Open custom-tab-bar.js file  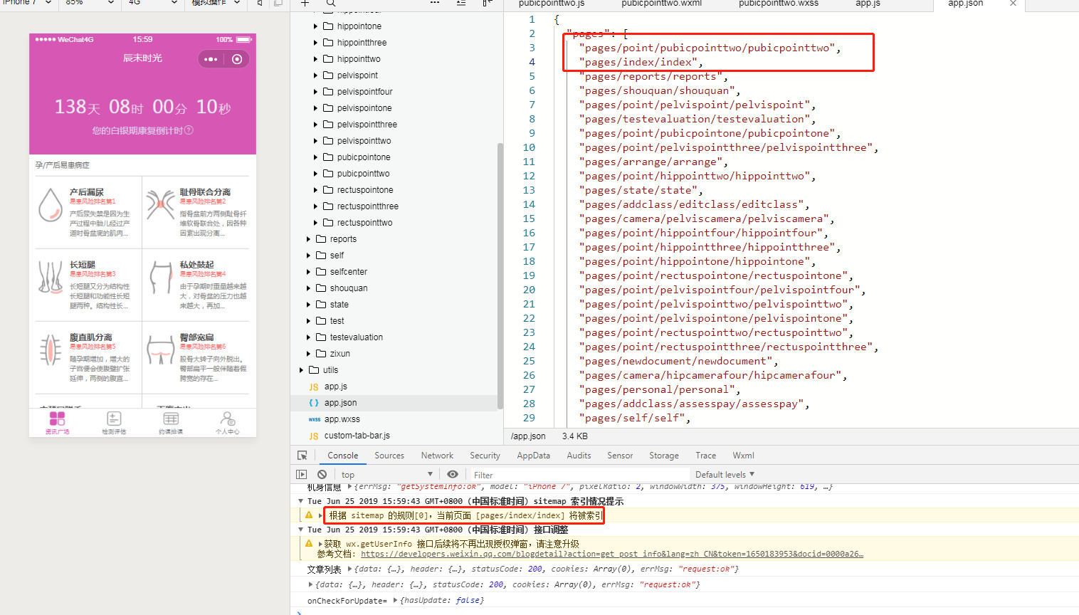(357, 436)
